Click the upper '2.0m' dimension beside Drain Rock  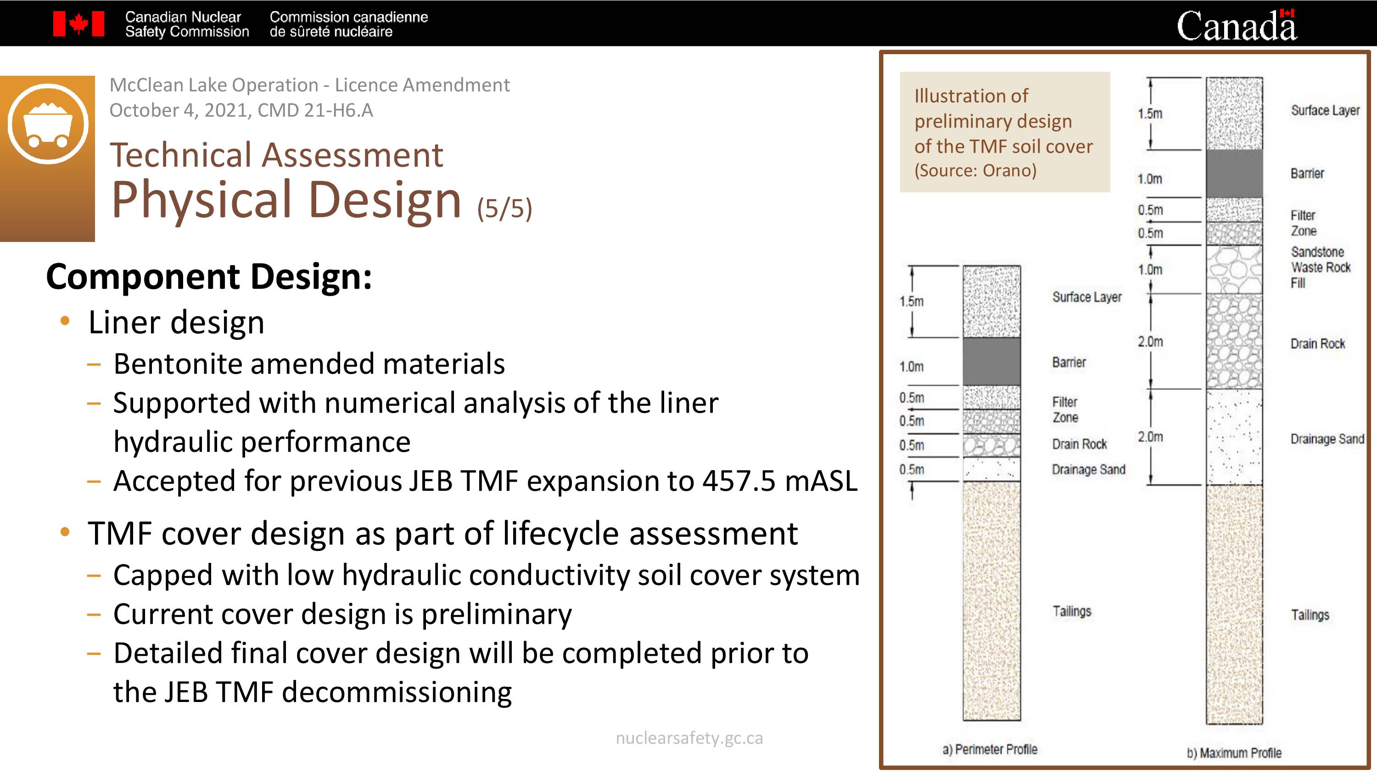point(1150,341)
